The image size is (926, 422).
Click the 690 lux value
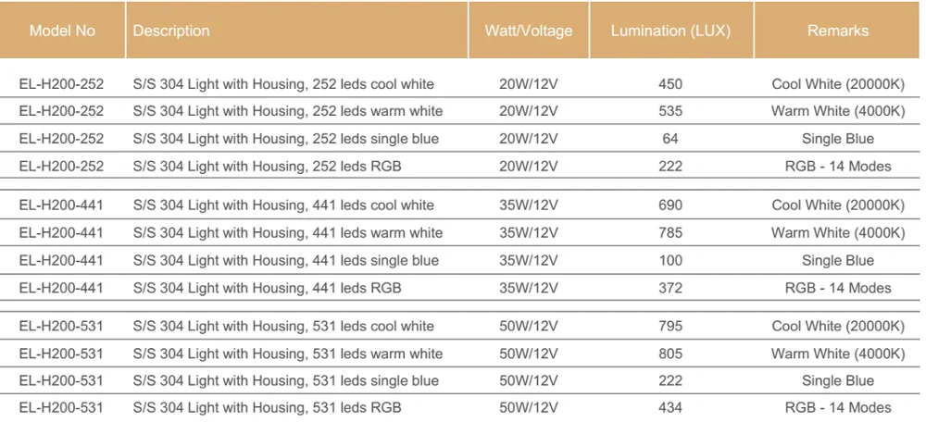[x=670, y=205]
